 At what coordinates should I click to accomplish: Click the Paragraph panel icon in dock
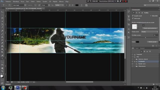[x=129, y=32]
